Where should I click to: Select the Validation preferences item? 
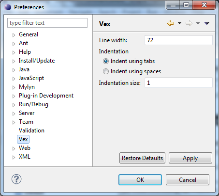click(31, 131)
